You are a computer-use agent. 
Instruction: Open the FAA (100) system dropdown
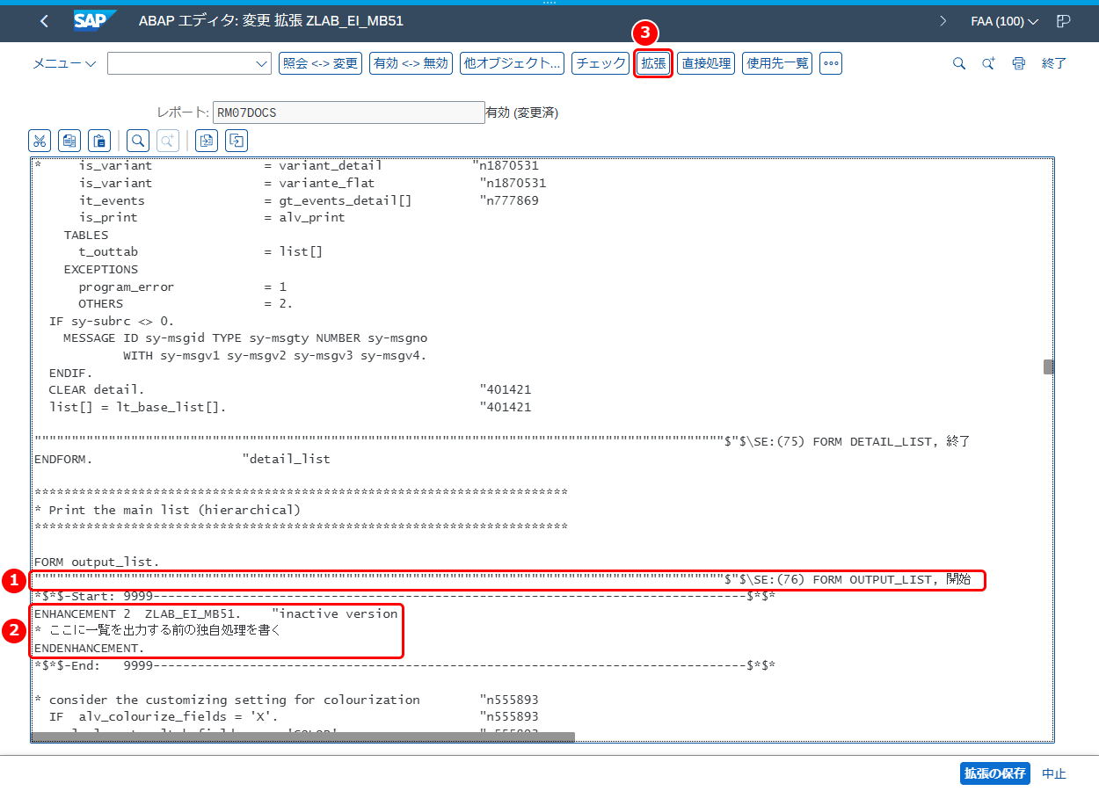tap(1005, 21)
